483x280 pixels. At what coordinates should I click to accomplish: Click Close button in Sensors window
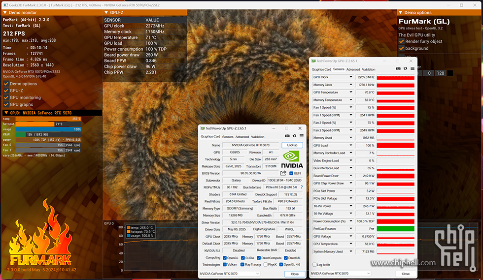click(405, 274)
